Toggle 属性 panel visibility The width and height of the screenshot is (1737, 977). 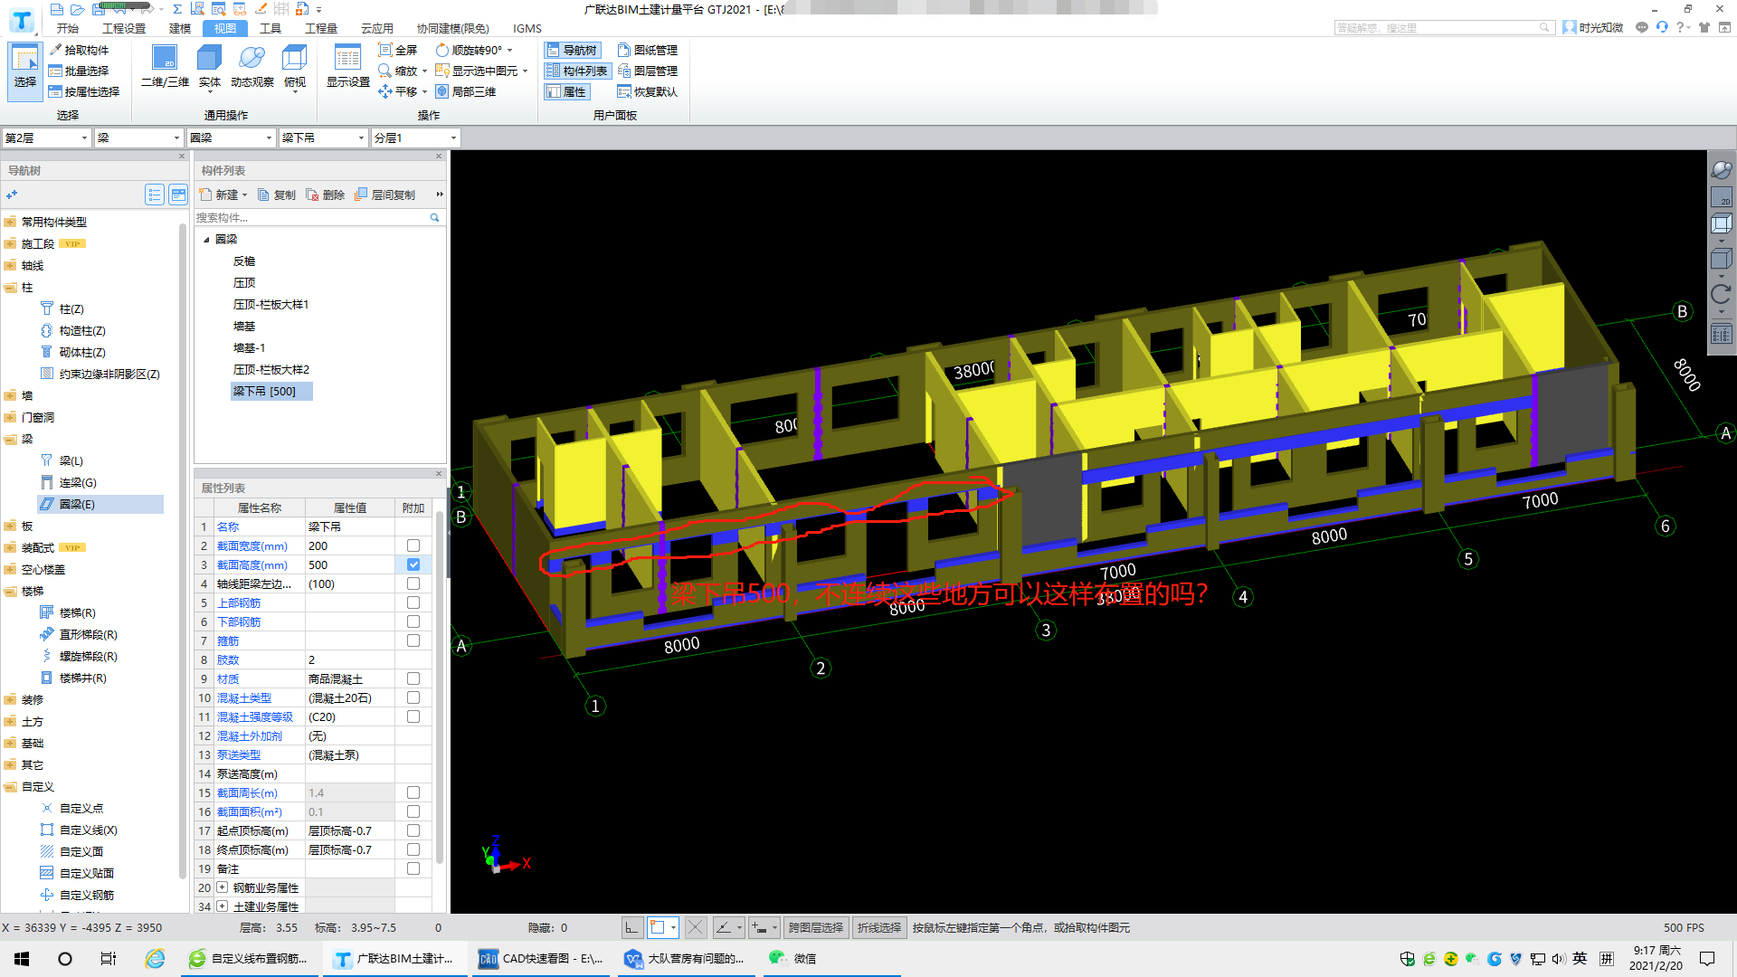tap(567, 91)
